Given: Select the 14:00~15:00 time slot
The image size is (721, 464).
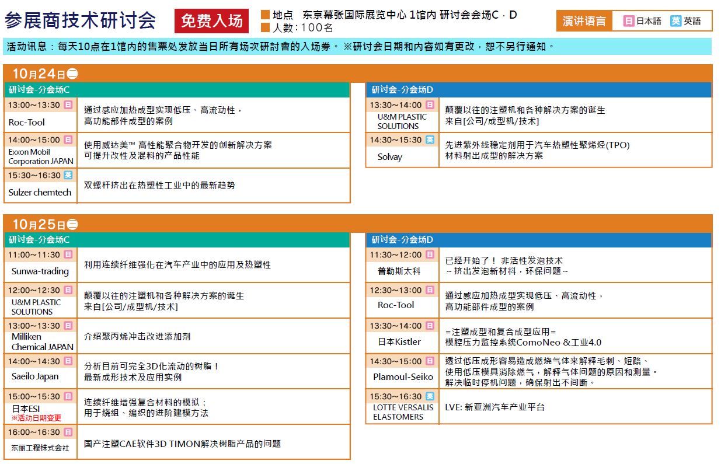Looking at the screenshot, I should 34,140.
